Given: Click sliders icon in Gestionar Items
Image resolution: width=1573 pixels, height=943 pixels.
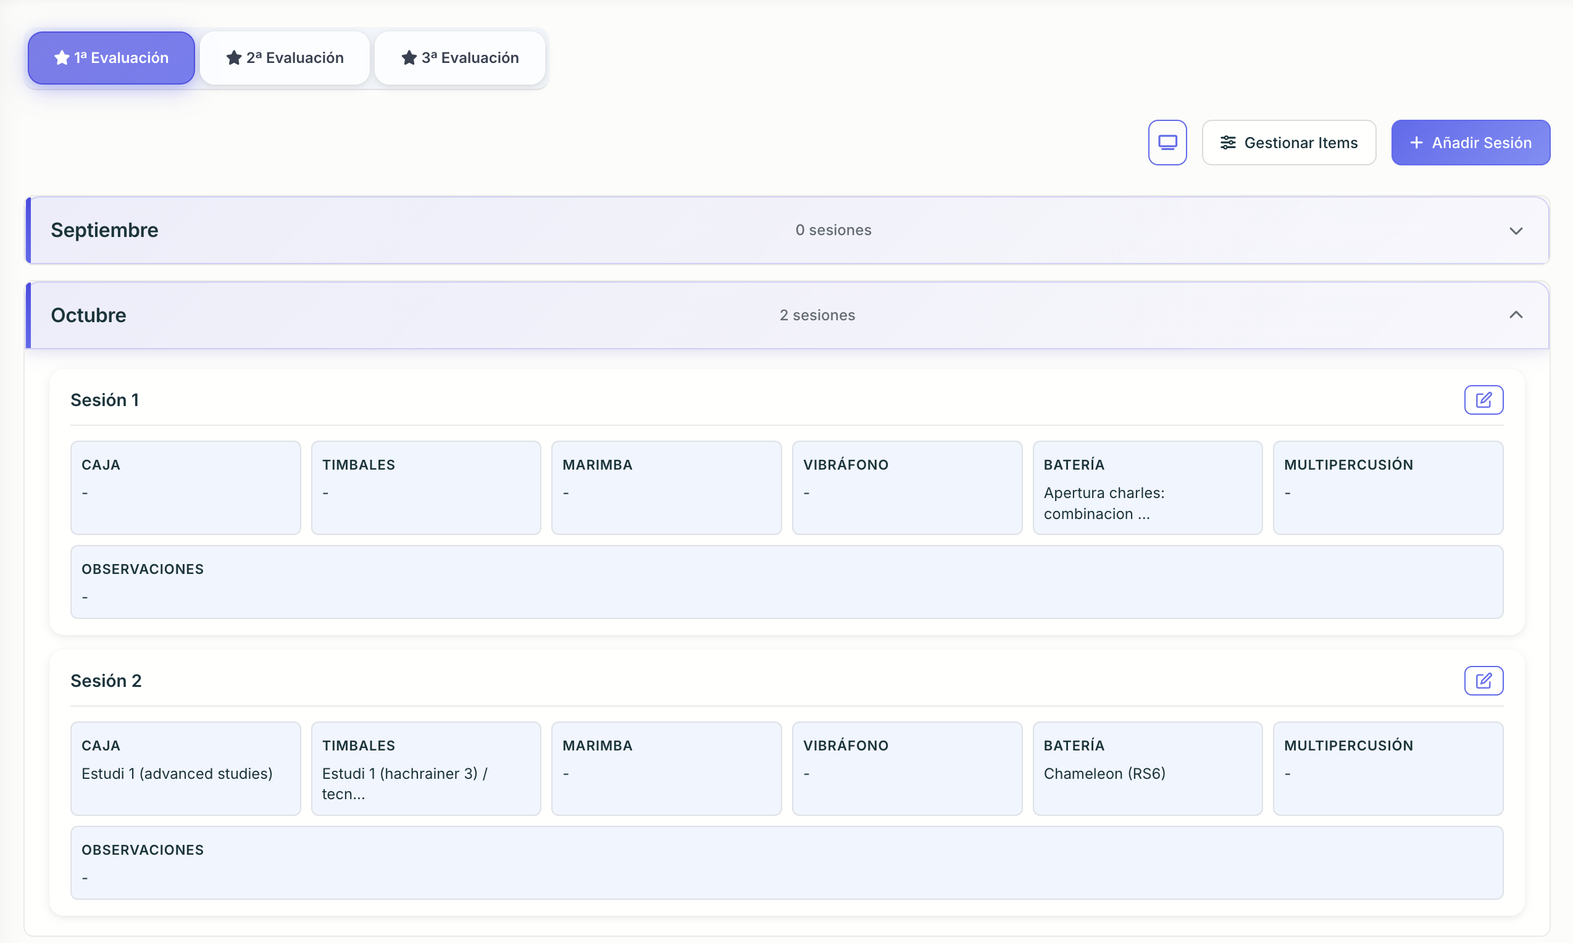Looking at the screenshot, I should click(1228, 143).
